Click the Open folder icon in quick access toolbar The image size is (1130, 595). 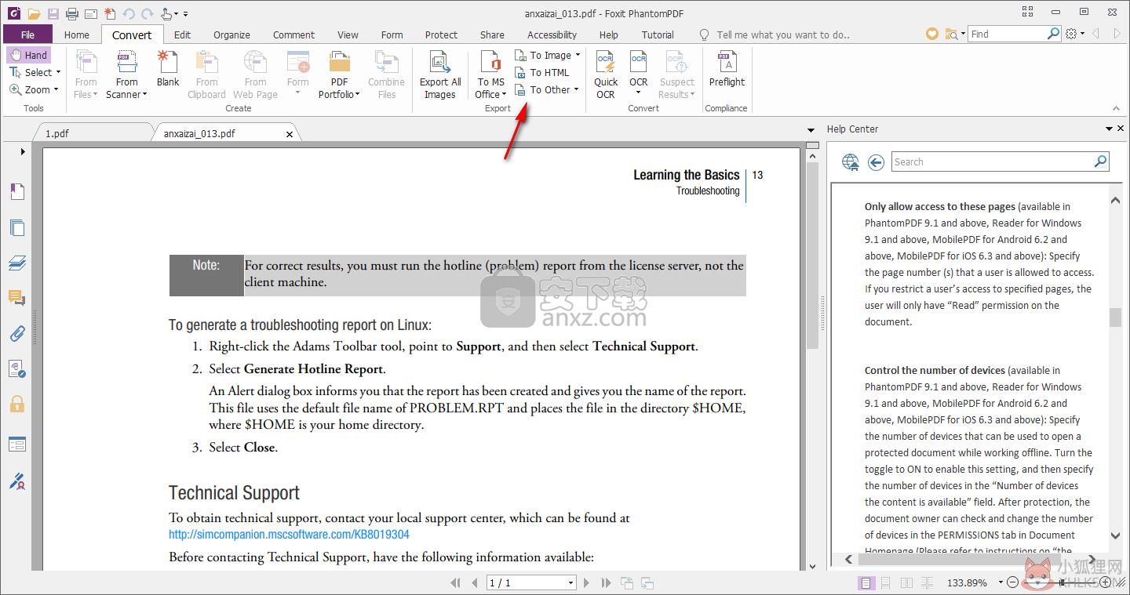[x=34, y=13]
